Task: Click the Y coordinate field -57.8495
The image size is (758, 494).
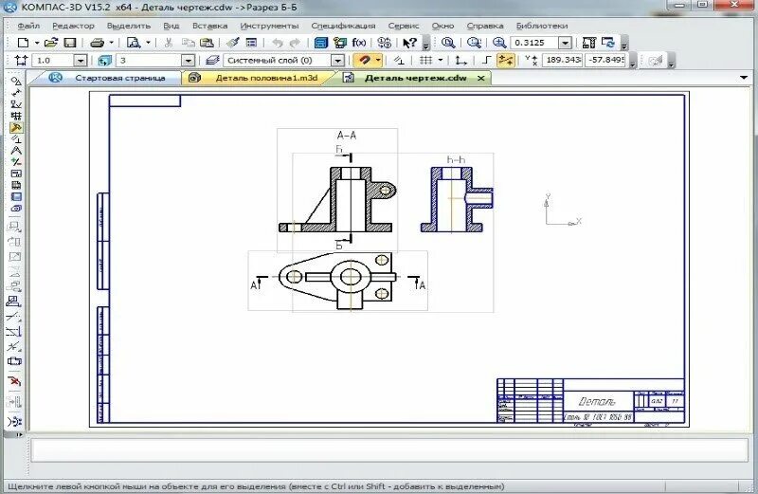Action: pos(605,60)
